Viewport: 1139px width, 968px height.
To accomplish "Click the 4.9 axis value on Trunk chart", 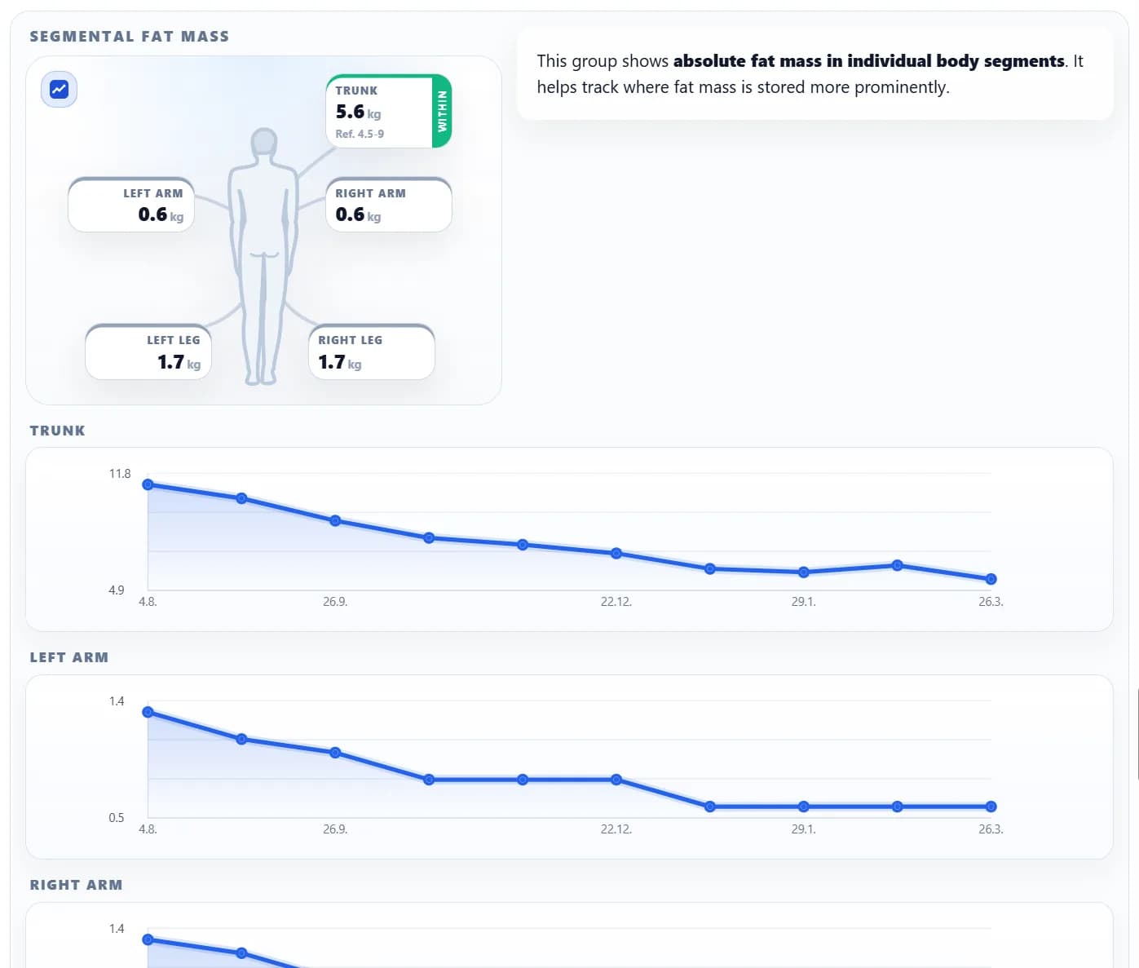I will coord(117,590).
